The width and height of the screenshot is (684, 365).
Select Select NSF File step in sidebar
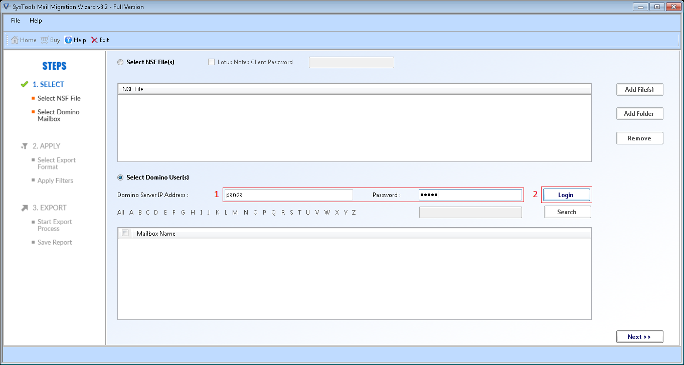[x=59, y=98]
